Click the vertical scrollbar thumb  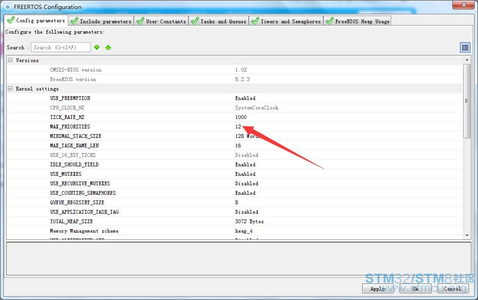[467, 101]
